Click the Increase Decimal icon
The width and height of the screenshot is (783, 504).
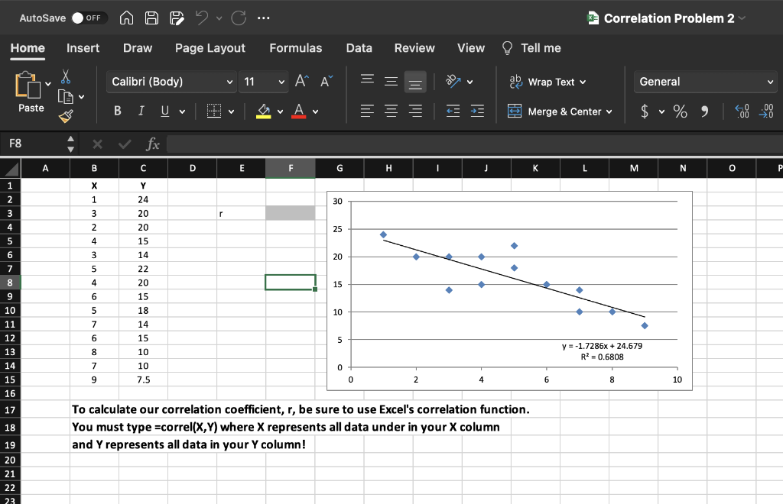740,111
